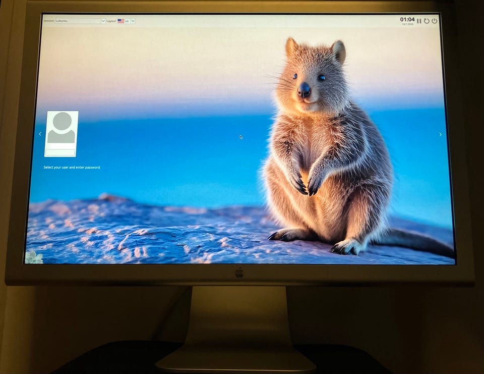Click the "Session" label
This screenshot has height=374, width=484.
pos(48,21)
